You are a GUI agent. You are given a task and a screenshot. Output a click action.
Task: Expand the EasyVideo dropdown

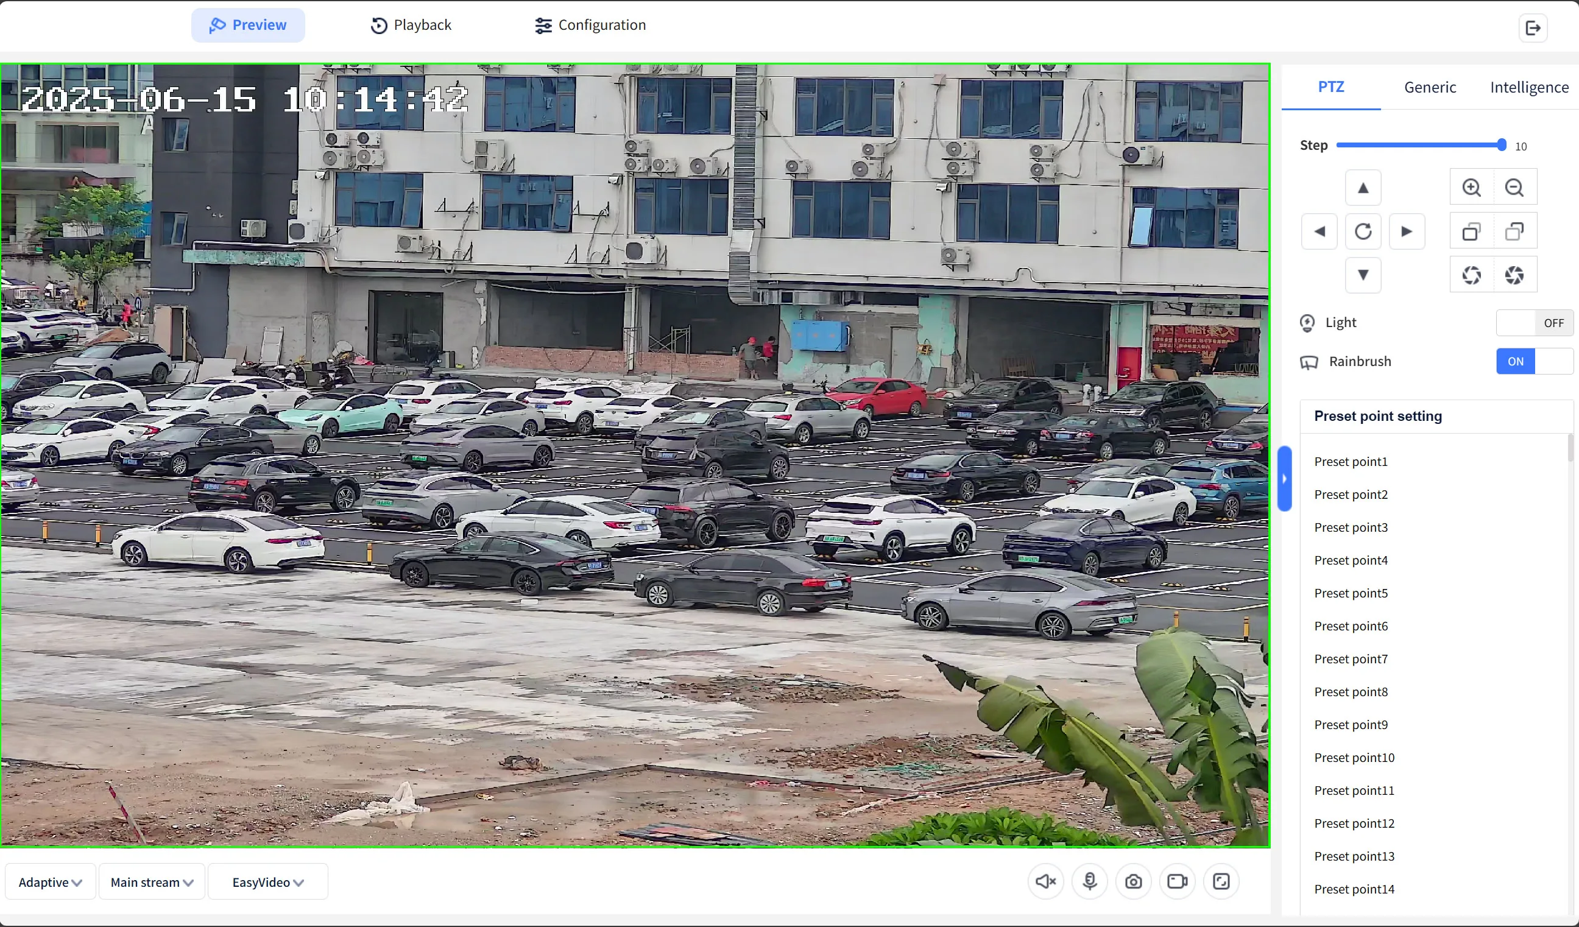pyautogui.click(x=267, y=882)
